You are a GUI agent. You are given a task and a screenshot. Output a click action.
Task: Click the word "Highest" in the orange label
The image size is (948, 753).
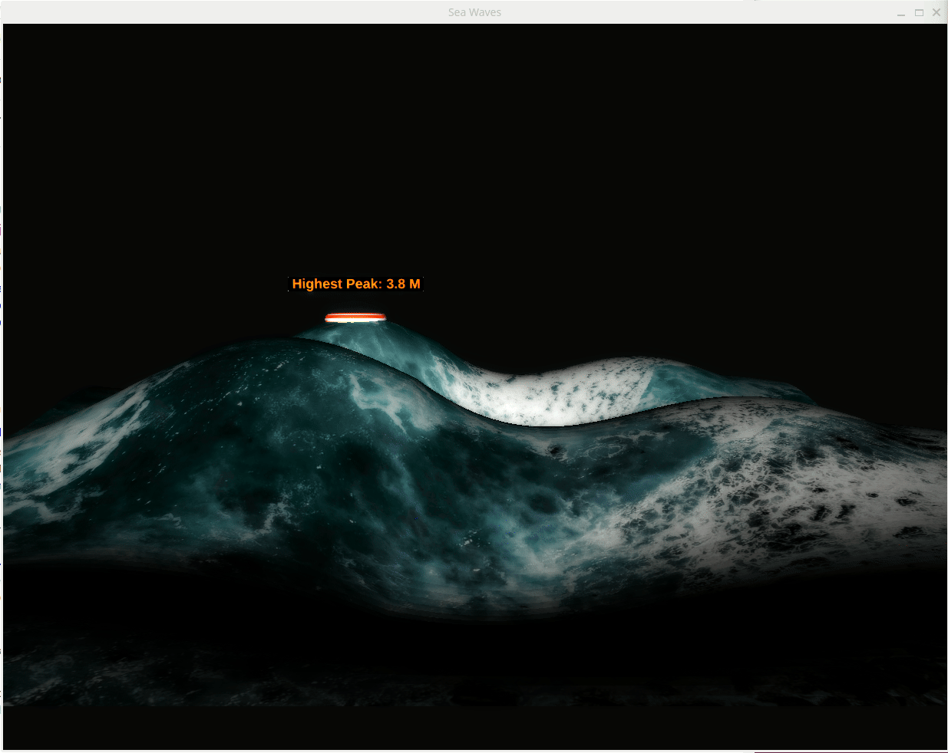(317, 284)
